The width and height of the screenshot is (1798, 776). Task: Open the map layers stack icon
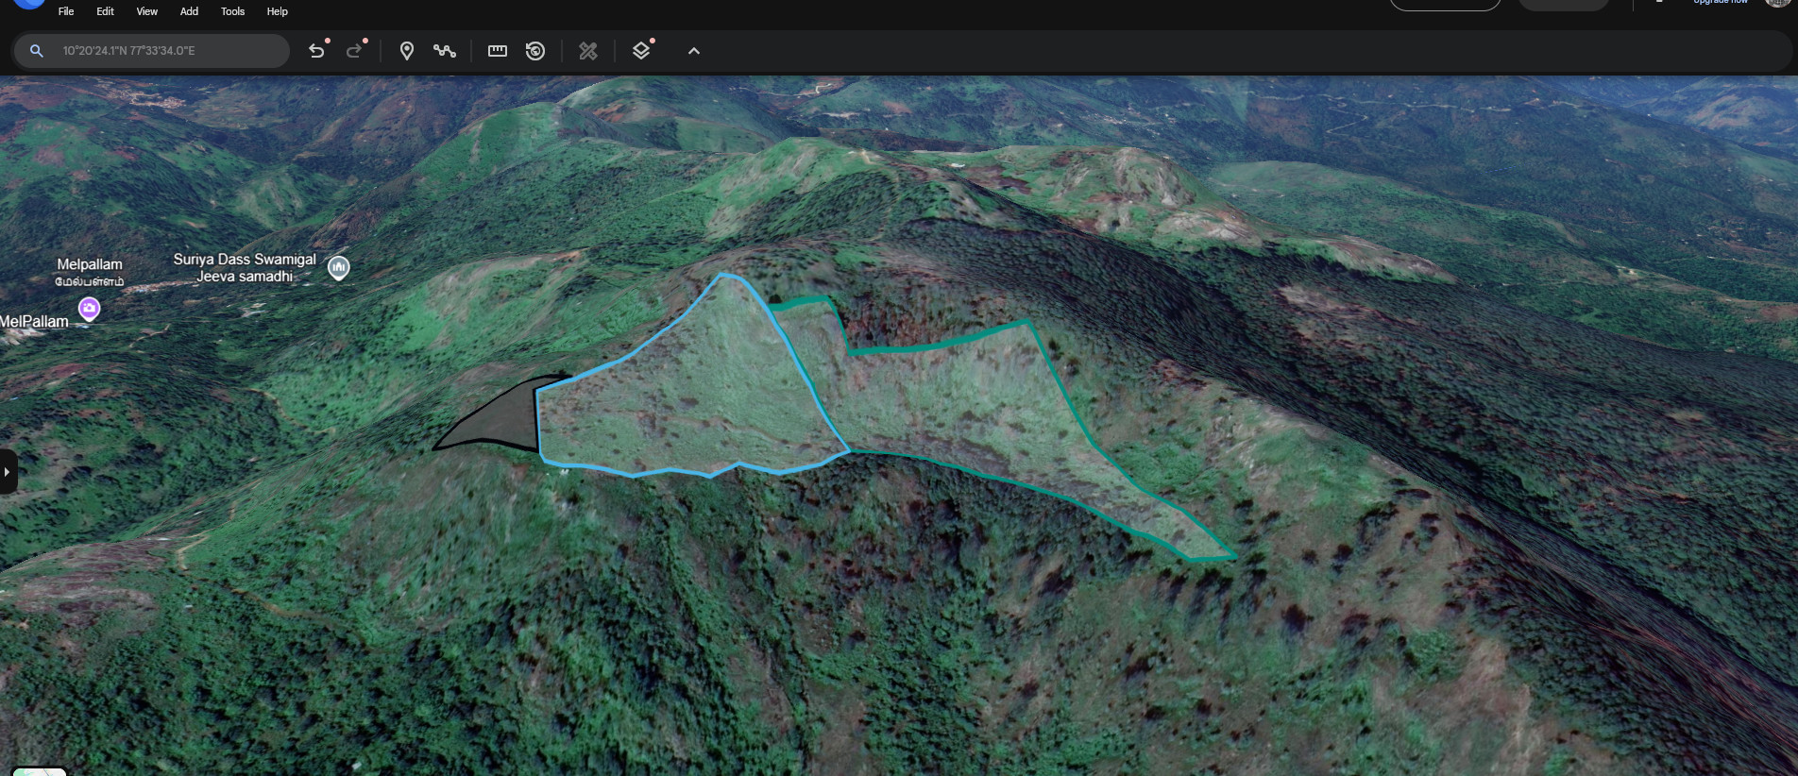pyautogui.click(x=641, y=51)
